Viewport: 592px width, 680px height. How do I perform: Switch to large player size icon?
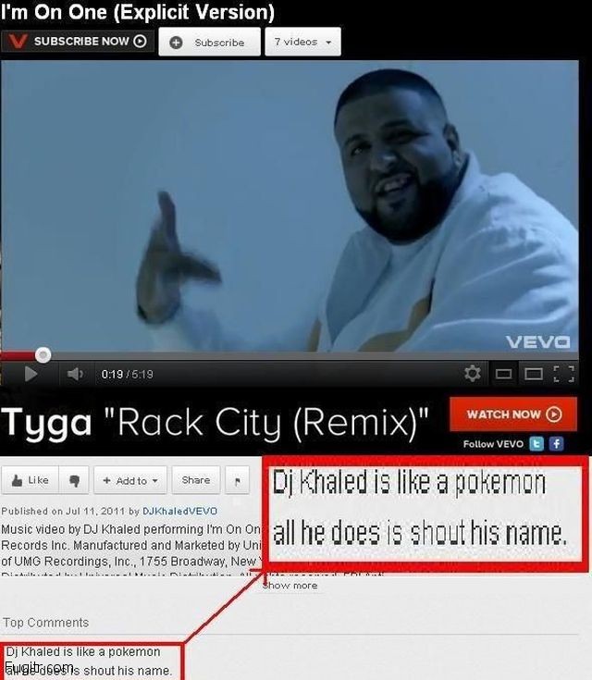(x=534, y=374)
